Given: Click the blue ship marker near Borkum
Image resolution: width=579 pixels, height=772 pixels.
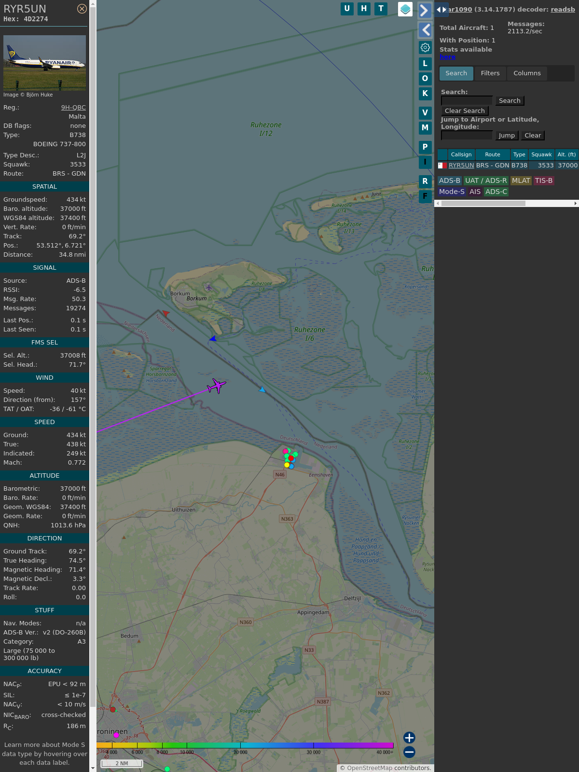Looking at the screenshot, I should click(213, 338).
